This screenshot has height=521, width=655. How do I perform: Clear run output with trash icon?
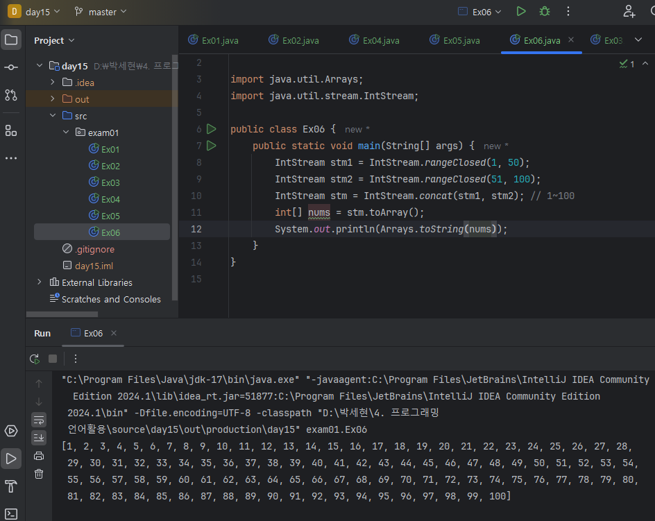(x=39, y=474)
